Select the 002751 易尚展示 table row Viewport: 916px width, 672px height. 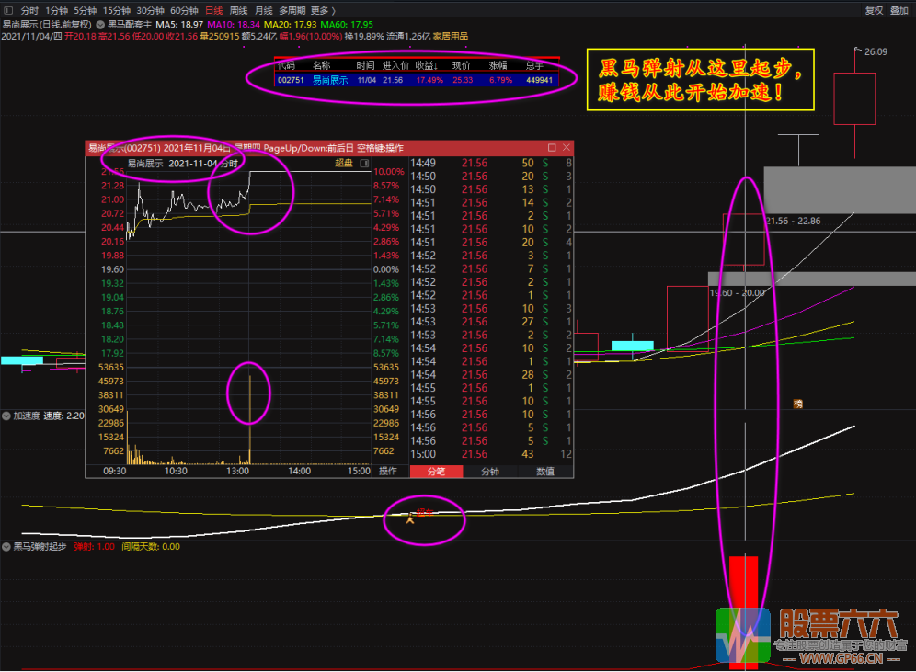point(414,80)
